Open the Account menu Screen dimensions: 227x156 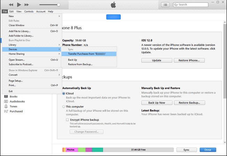pos(41,11)
